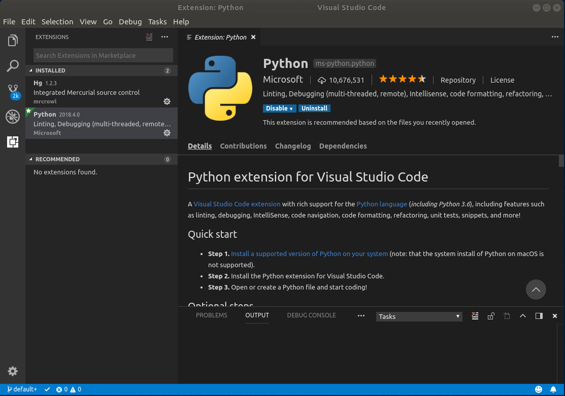This screenshot has height=396, width=565.
Task: Open the Search view in activity bar
Action: [x=13, y=66]
